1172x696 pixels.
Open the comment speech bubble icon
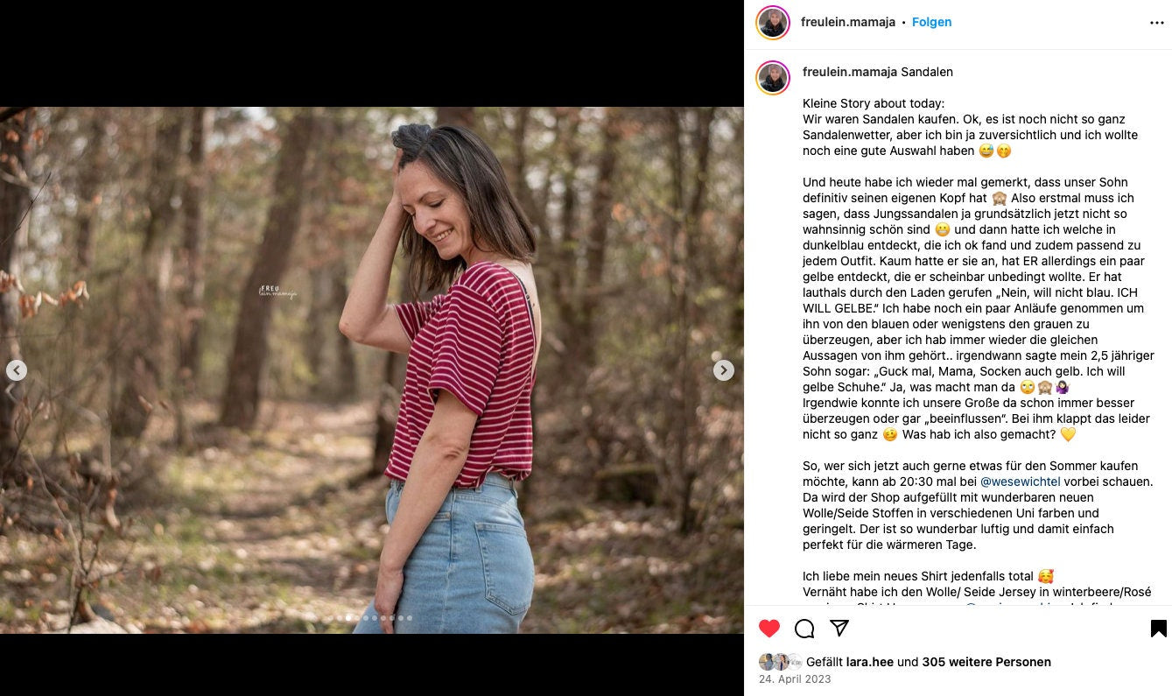(x=804, y=629)
